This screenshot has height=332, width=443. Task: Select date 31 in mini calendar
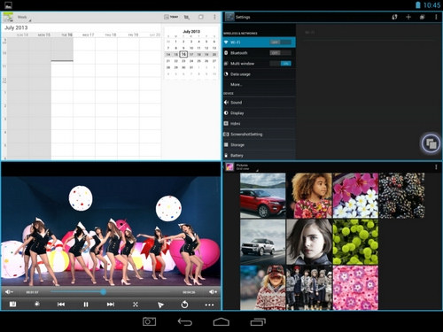[x=191, y=67]
